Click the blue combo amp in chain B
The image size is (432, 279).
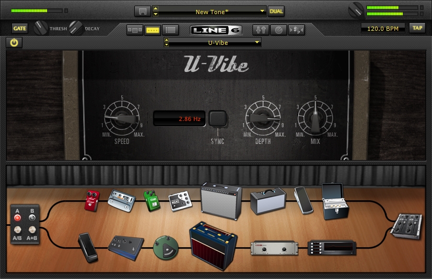tap(213, 246)
